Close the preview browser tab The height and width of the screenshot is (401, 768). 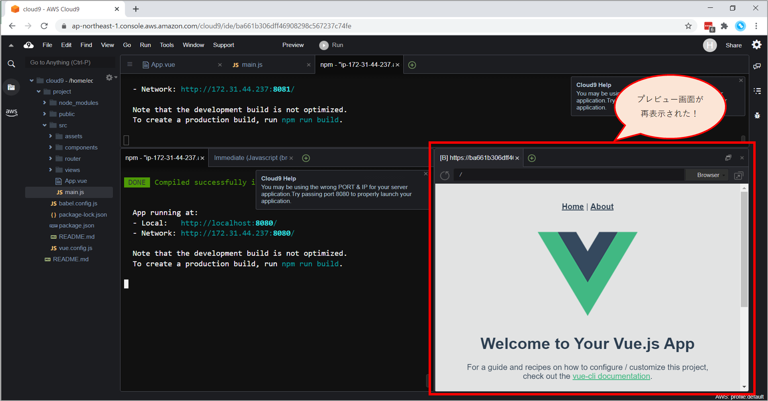point(517,158)
